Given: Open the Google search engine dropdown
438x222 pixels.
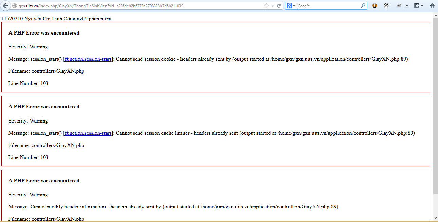Looking at the screenshot, I should pyautogui.click(x=291, y=6).
